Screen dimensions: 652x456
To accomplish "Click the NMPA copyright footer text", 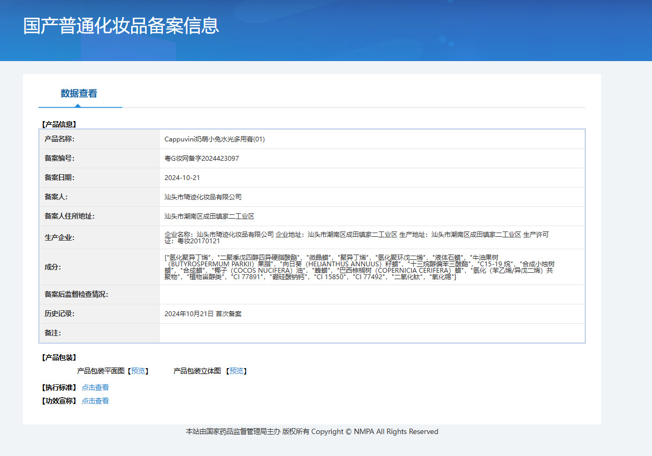I will coord(312,432).
